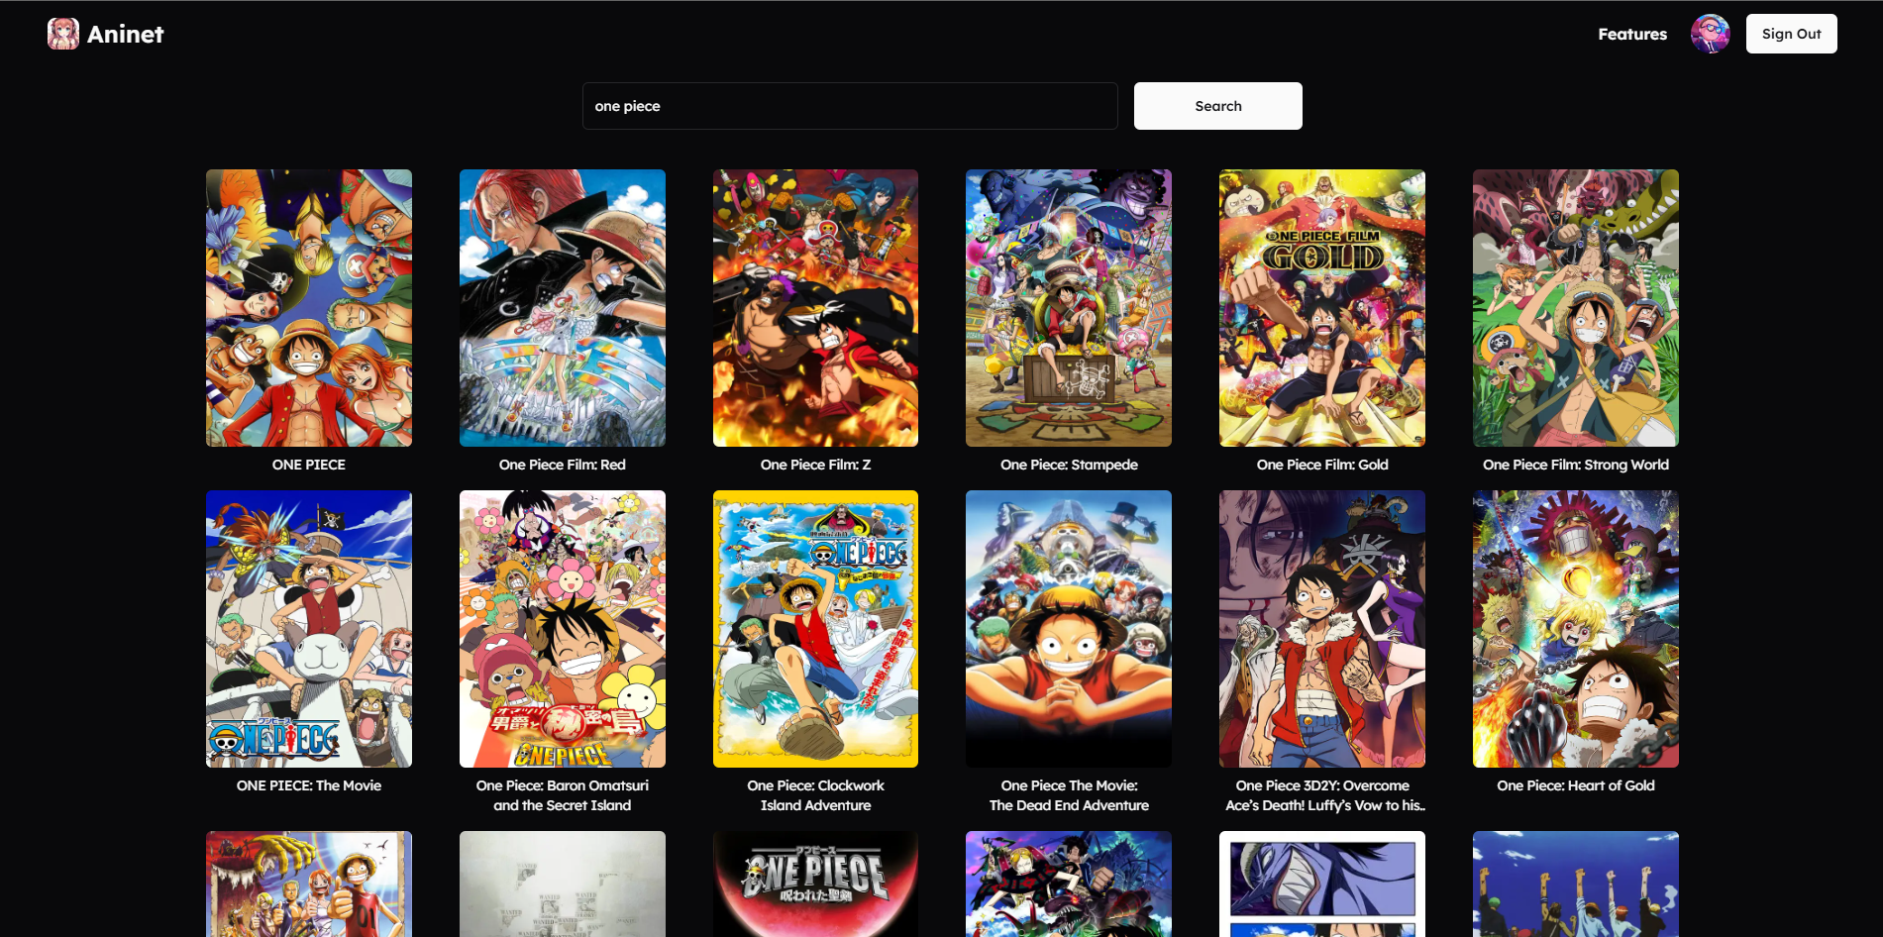This screenshot has height=937, width=1883.
Task: Click the 'One Piece Film: Strong World' title
Action: [1576, 465]
